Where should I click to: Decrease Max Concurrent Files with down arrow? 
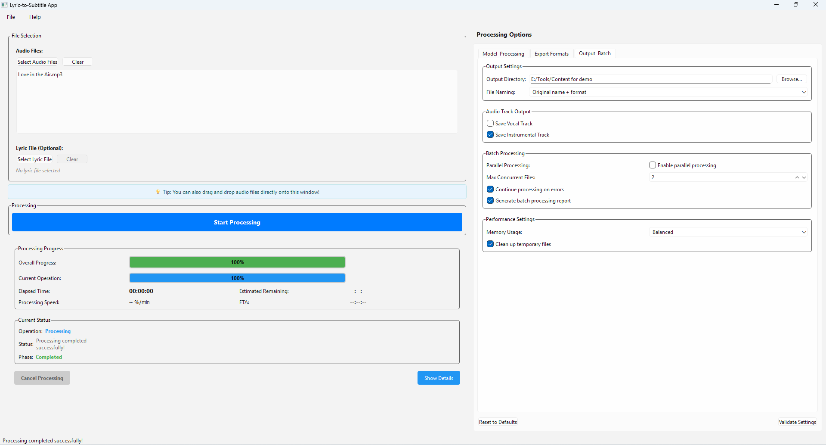(804, 177)
